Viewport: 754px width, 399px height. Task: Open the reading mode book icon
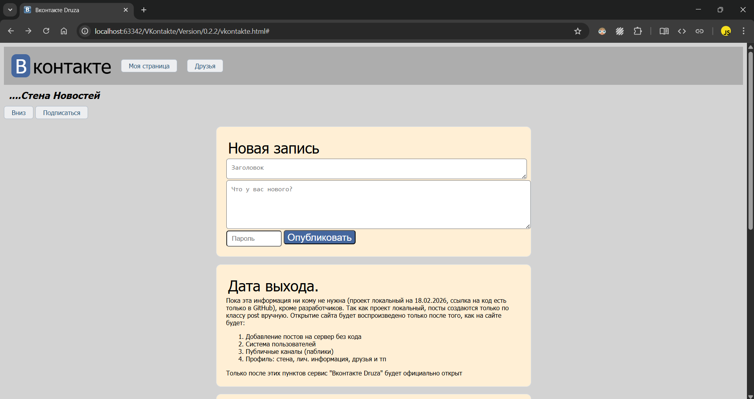(x=664, y=31)
